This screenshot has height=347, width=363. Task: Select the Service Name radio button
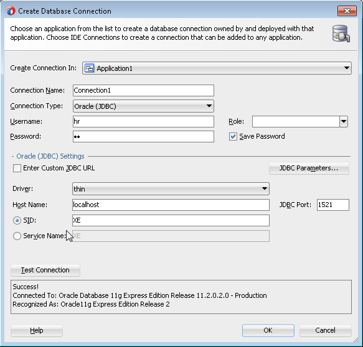[17, 236]
